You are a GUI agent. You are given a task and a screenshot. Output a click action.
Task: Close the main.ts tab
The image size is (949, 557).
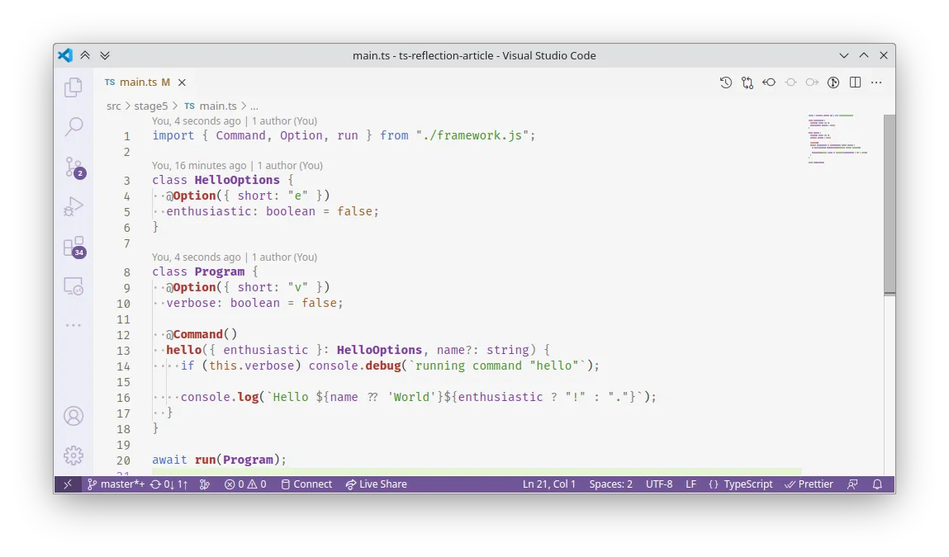(x=182, y=83)
